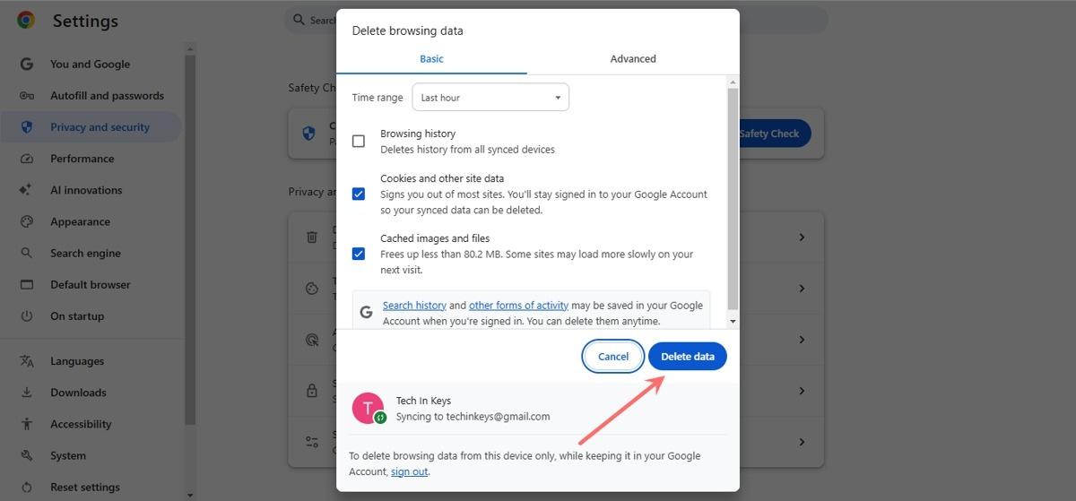Click the Search engine magnifier icon
1076x501 pixels.
click(x=27, y=254)
